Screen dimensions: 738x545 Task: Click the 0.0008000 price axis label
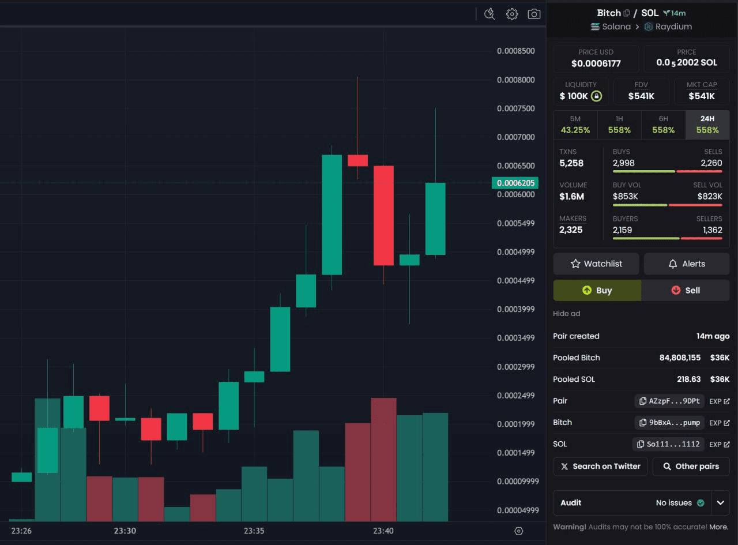click(516, 80)
